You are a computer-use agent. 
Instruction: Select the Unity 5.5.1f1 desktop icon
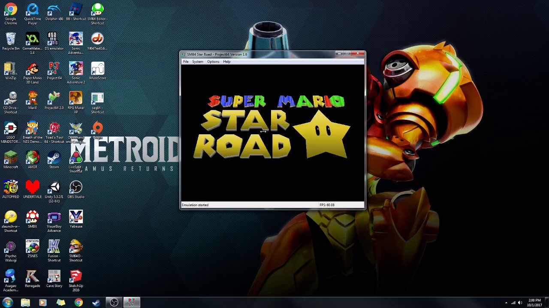(x=54, y=191)
